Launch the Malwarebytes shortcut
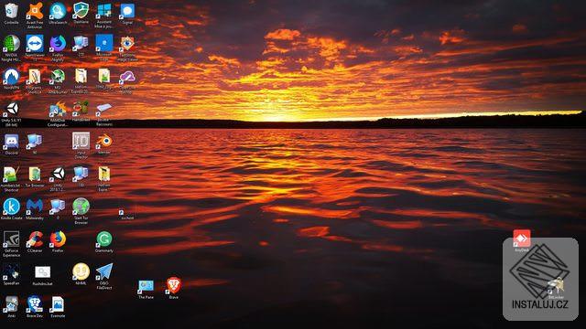The height and width of the screenshot is (329, 586). tap(35, 207)
